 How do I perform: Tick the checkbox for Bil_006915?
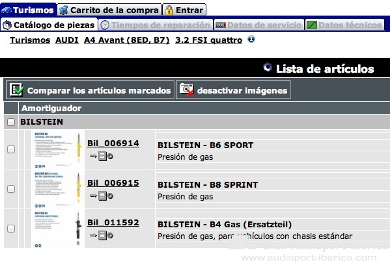point(11,189)
